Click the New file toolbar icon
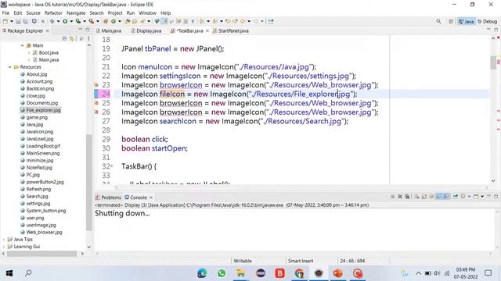This screenshot has width=501, height=281. tap(5, 21)
